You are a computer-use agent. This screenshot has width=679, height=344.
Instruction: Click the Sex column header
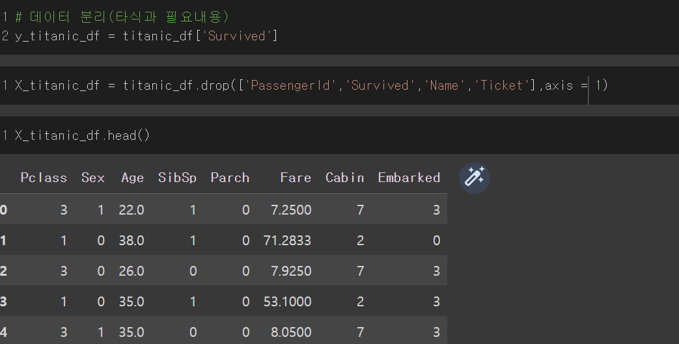[x=93, y=178]
